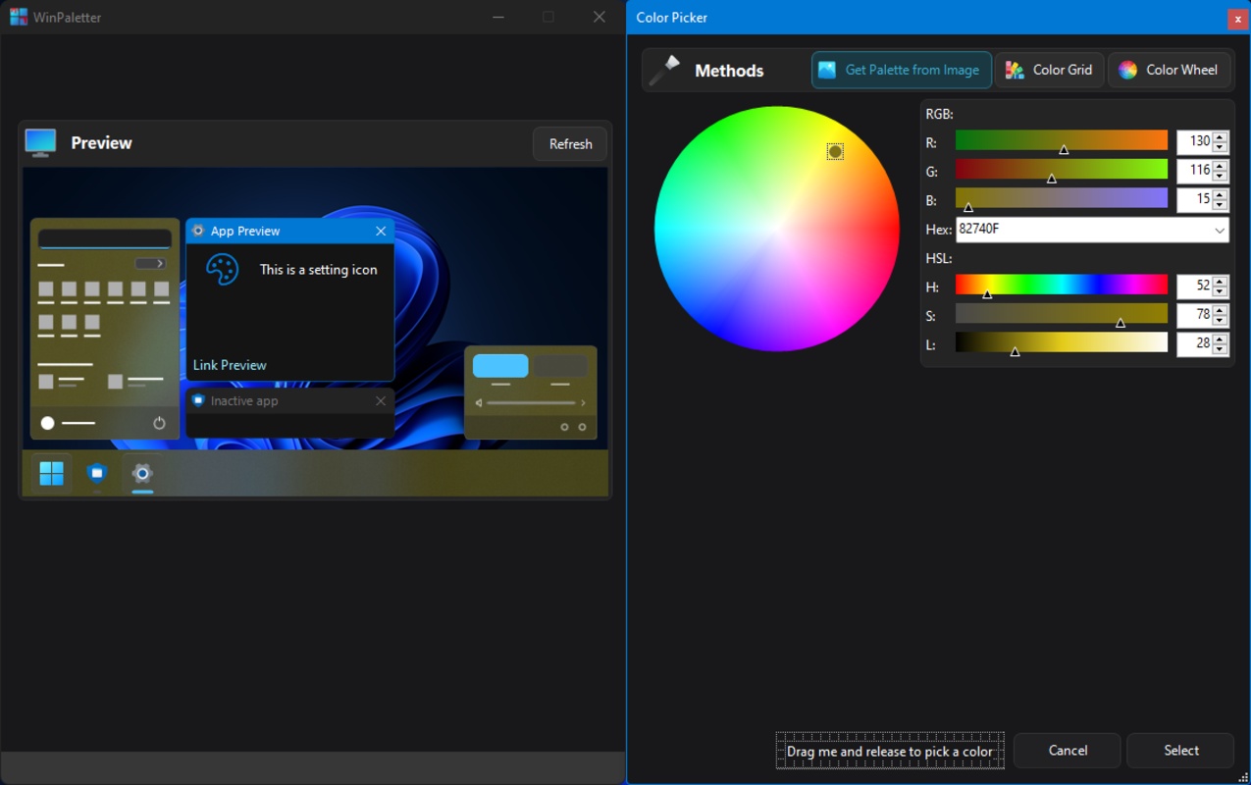Screen dimensions: 1251x785
Task: Open the Hex value dropdown
Action: pos(1220,230)
